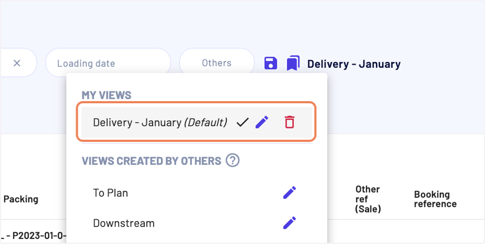Image resolution: width=485 pixels, height=244 pixels.
Task: Open the Loading date filter
Action: point(108,63)
